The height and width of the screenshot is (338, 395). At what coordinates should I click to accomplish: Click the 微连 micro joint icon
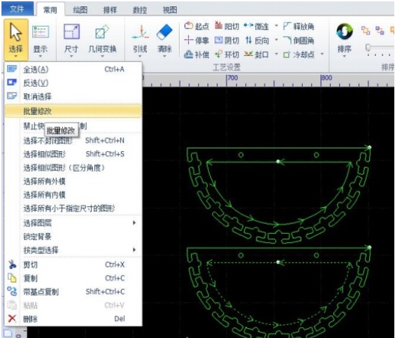248,25
